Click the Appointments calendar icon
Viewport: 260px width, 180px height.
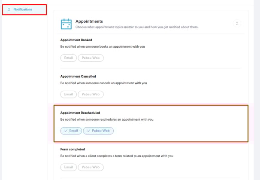66,24
